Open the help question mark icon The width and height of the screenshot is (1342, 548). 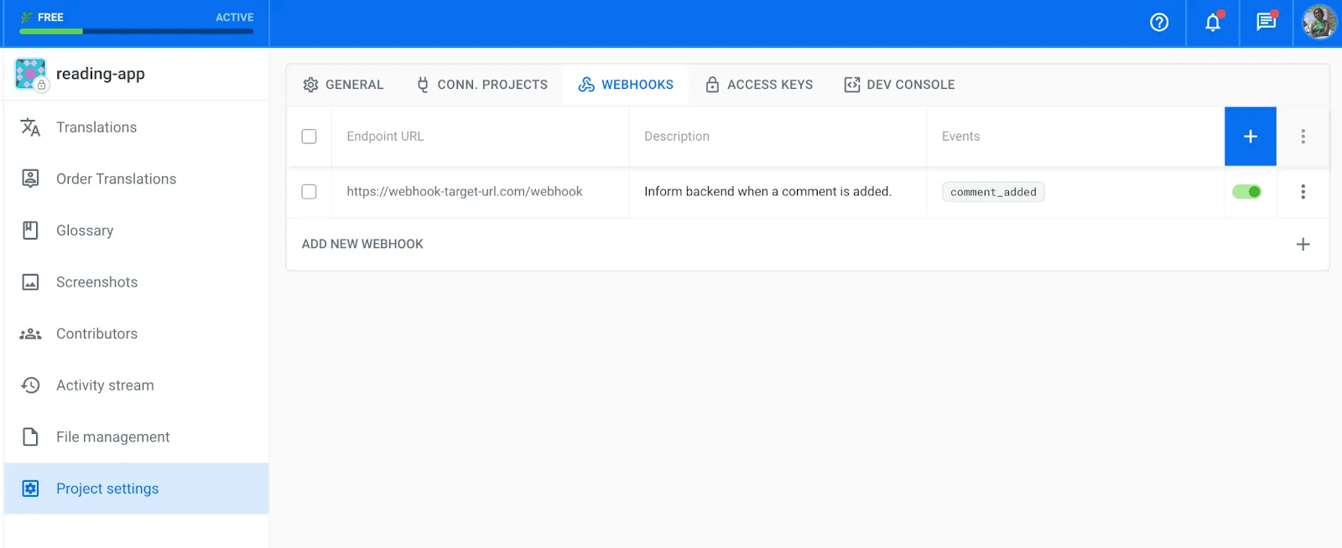pos(1159,23)
